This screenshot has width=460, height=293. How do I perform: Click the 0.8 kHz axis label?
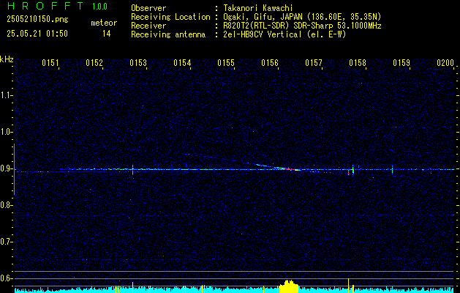point(6,205)
